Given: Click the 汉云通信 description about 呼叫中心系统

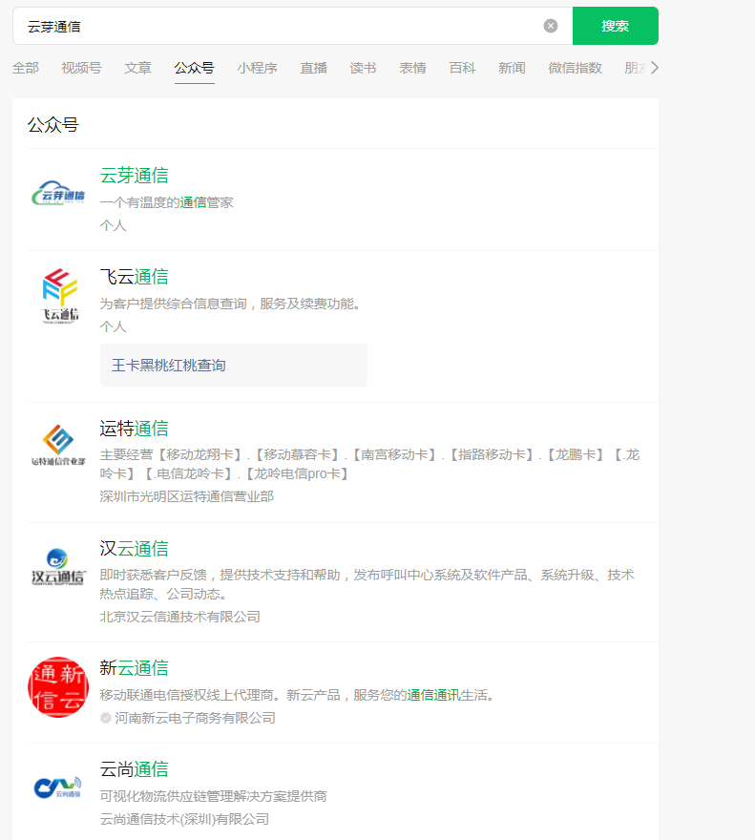Looking at the screenshot, I should coord(367,584).
